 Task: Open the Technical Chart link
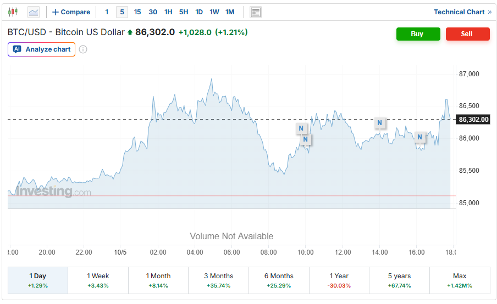click(462, 12)
